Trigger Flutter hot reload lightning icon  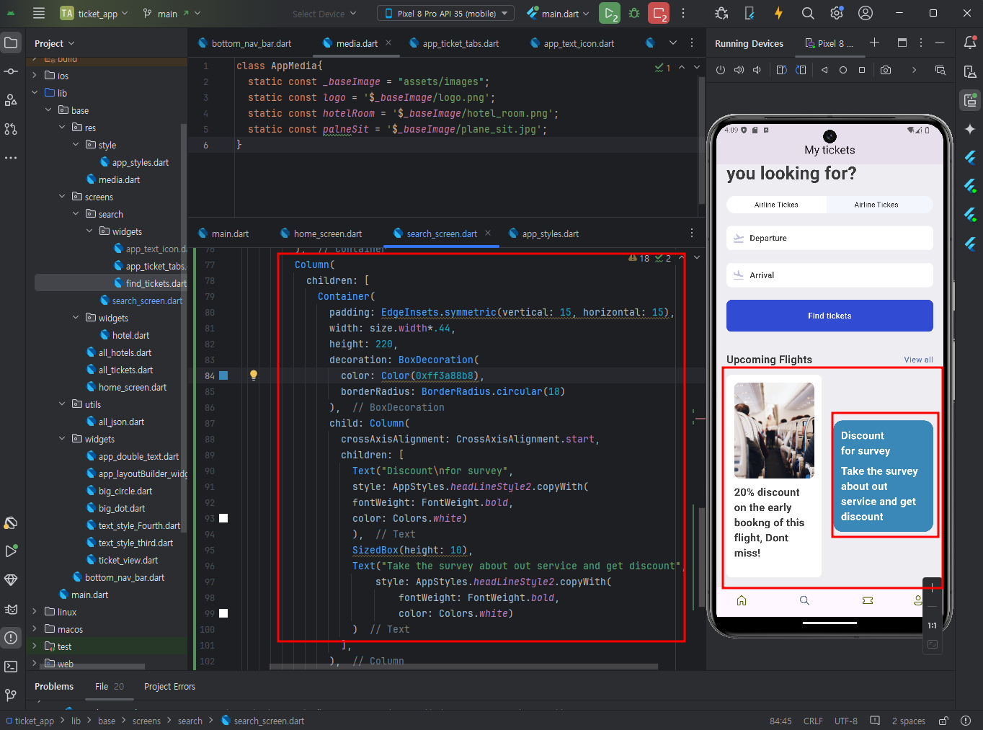(x=778, y=13)
